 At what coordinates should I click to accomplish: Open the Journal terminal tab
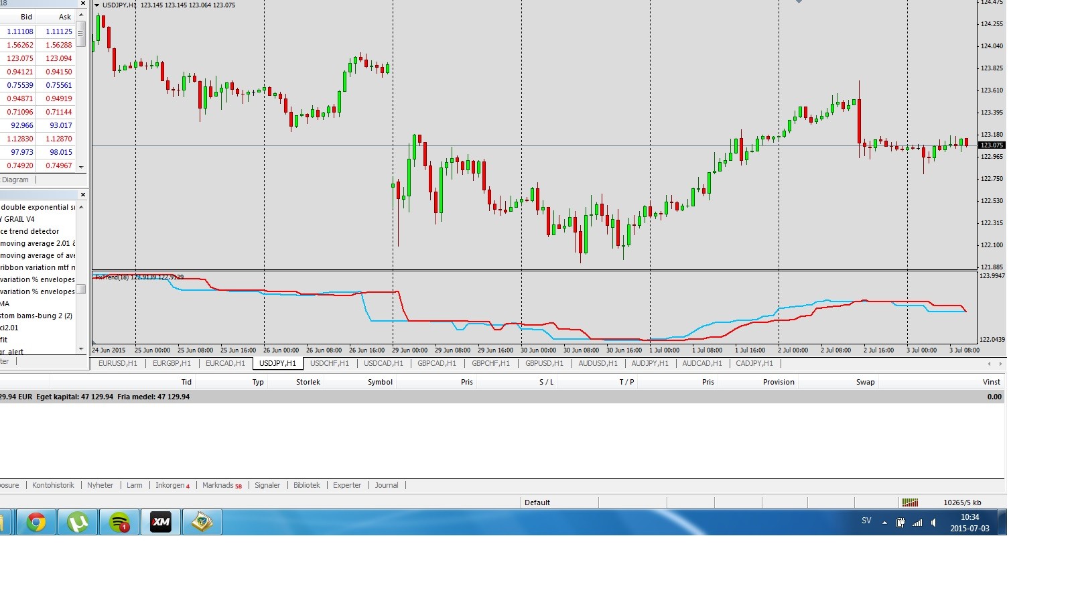coord(387,485)
